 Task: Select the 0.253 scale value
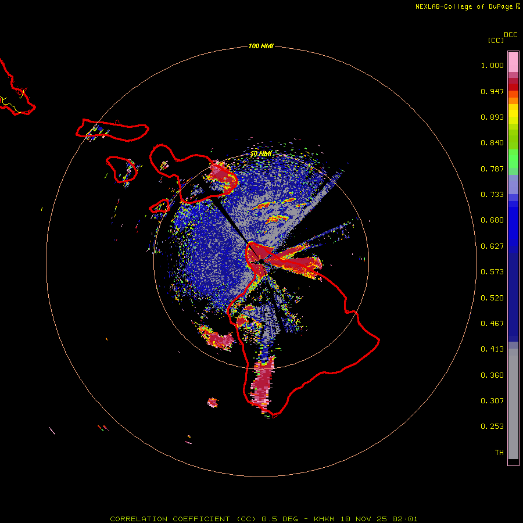pos(492,427)
